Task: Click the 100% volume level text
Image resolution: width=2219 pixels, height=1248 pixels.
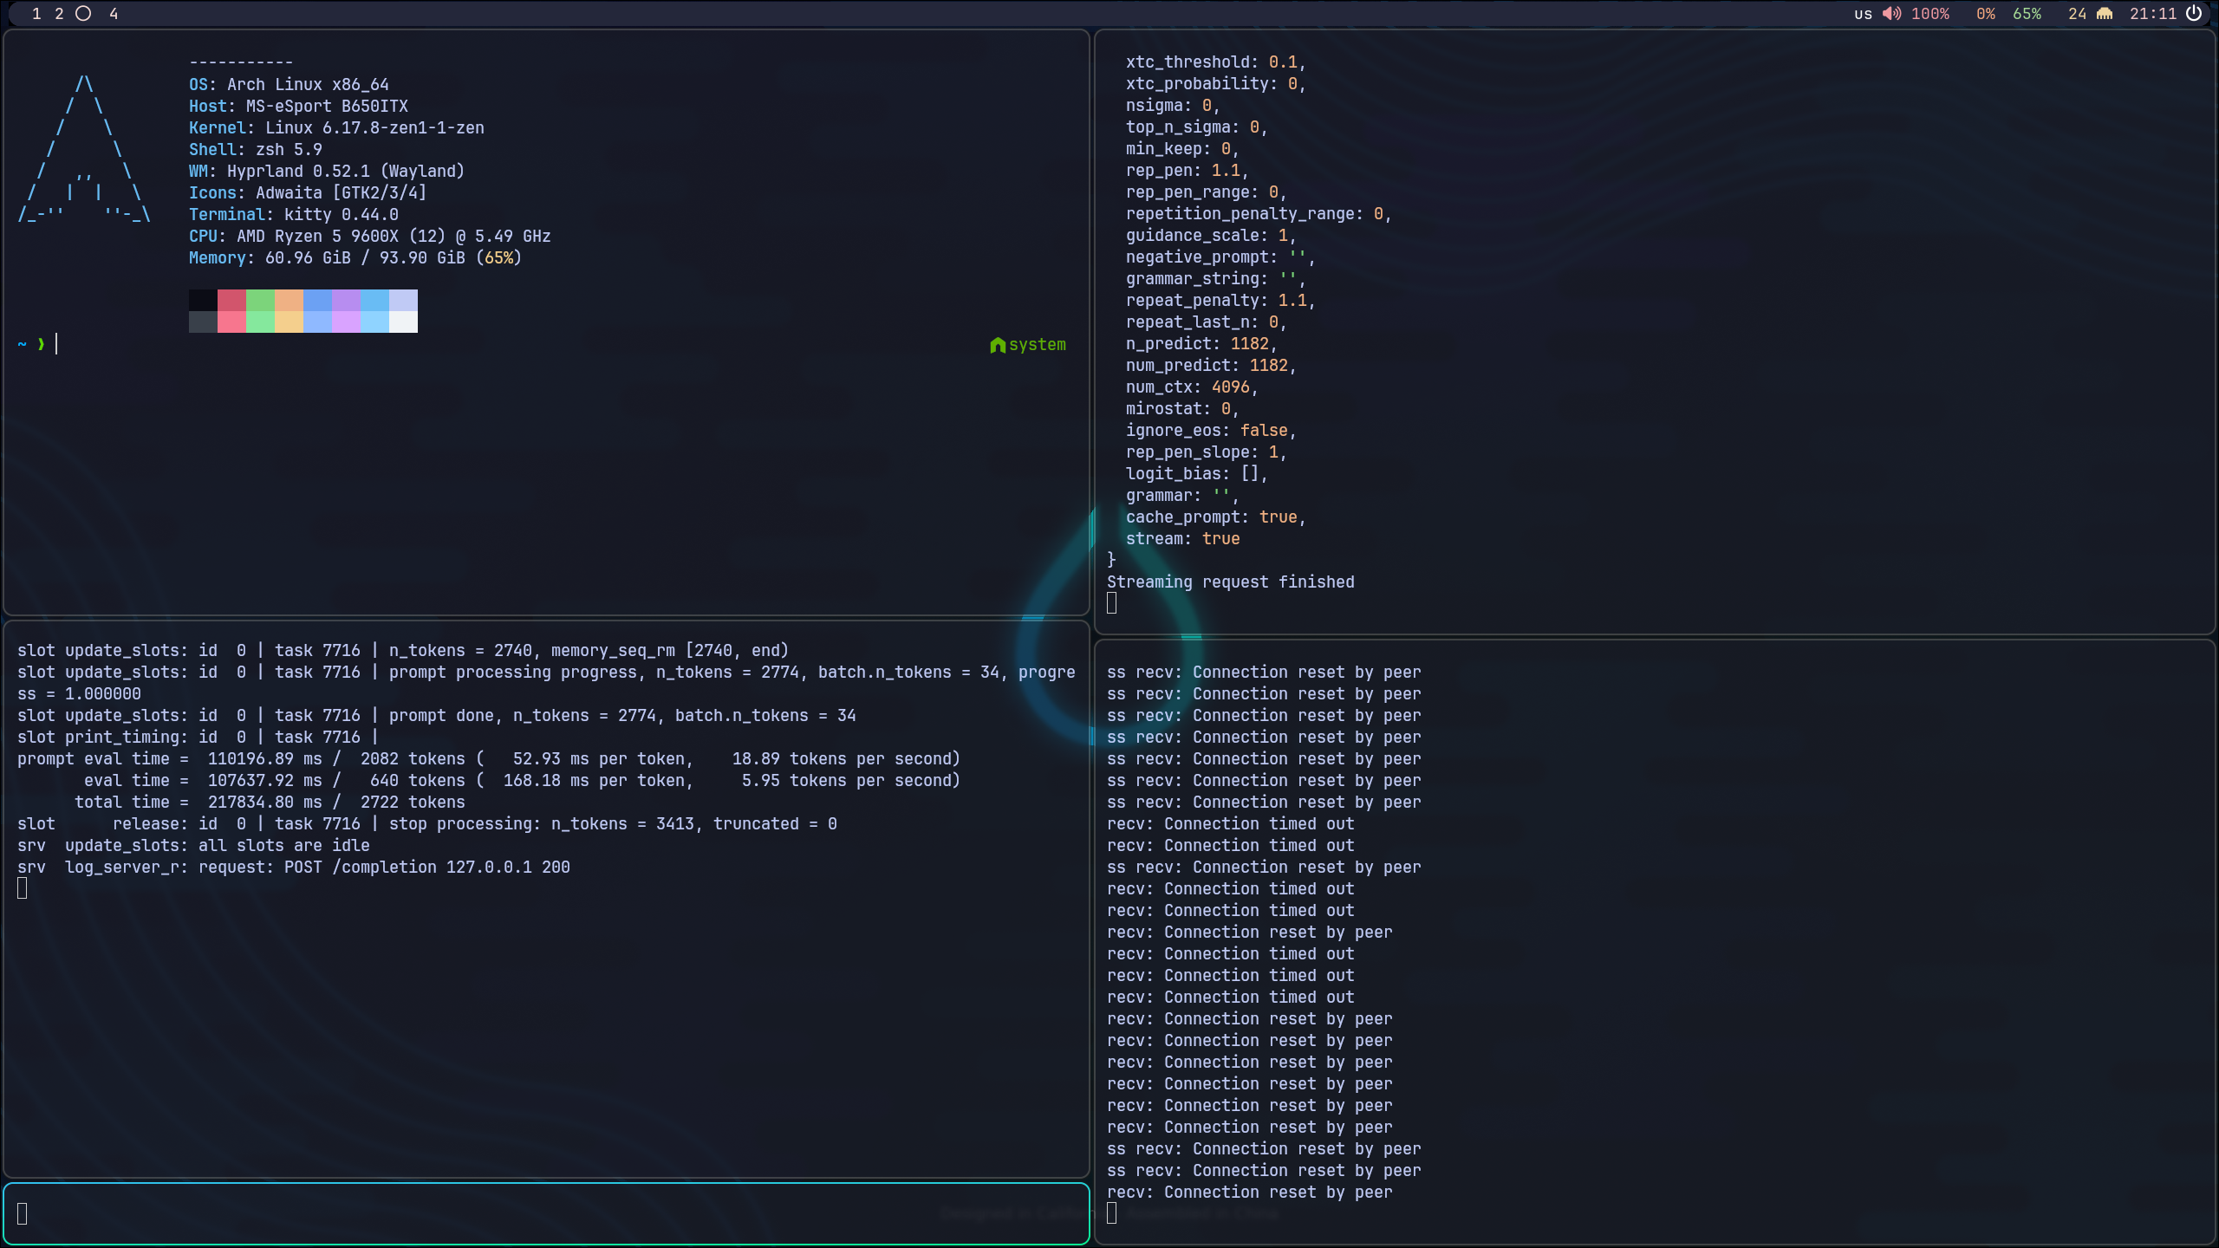Action: click(1930, 13)
